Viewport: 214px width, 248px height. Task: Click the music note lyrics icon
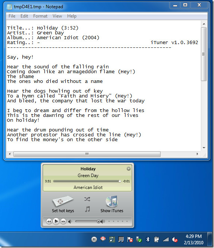87,209
